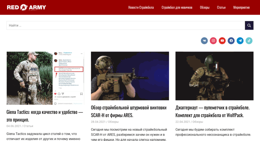The image size is (260, 141).
Task: Click Обзоры category under 28.04.2021
Action: (x=113, y=122)
